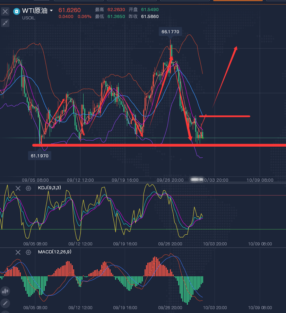Remove the KDJ indicator panel
This screenshot has width=286, height=313.
tap(18, 188)
